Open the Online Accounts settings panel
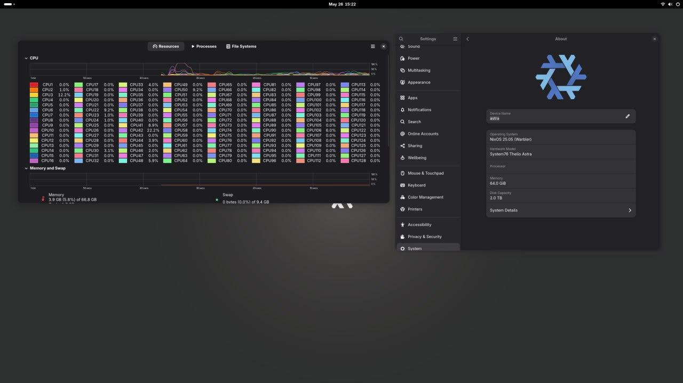 428,134
